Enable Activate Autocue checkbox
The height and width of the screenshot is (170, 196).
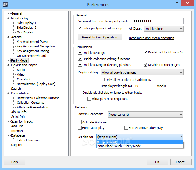pos(80,122)
